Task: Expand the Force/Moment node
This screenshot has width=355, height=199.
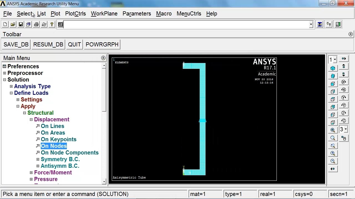Action: click(31, 172)
